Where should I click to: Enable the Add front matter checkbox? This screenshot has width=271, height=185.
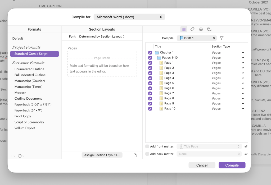point(147,146)
